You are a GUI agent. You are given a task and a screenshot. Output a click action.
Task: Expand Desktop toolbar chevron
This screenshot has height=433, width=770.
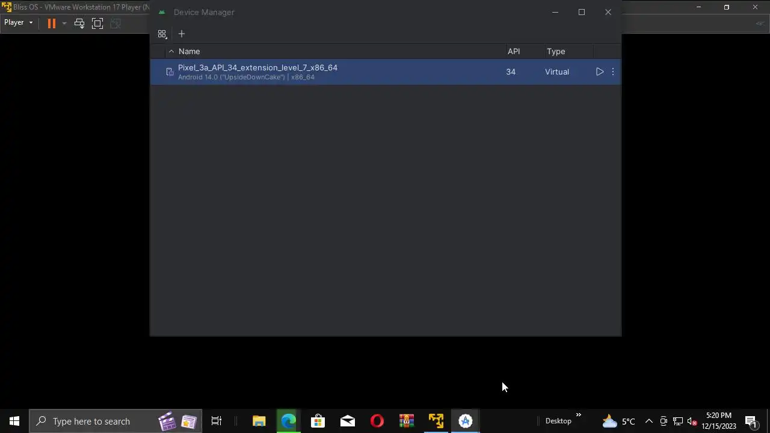[579, 415]
